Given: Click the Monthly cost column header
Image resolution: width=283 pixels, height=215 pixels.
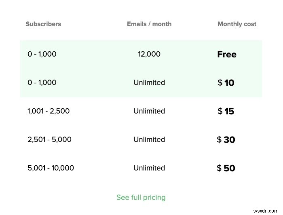Looking at the screenshot, I should (237, 24).
